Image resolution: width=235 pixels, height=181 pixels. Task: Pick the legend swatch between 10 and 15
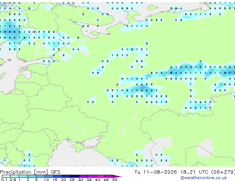49,176
